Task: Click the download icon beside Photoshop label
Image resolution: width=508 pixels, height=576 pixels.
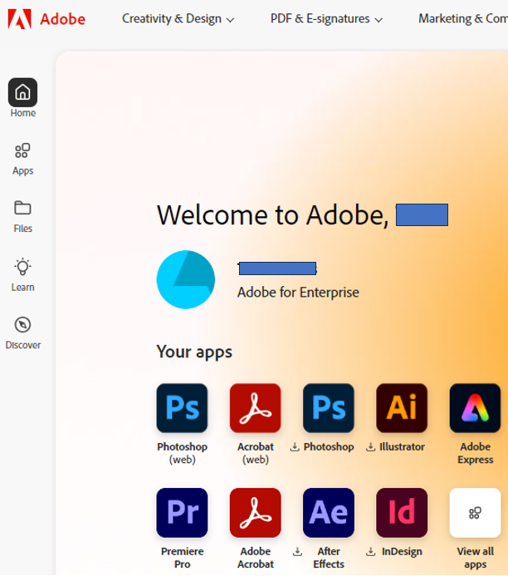Action: (295, 447)
